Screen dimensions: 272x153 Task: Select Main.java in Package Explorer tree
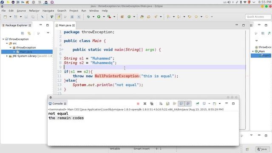27,52
